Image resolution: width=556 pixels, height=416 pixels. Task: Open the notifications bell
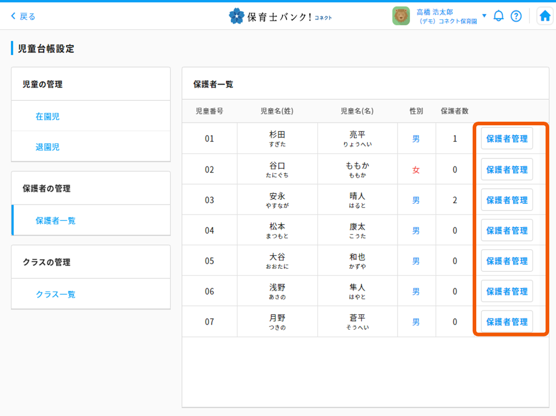point(499,16)
